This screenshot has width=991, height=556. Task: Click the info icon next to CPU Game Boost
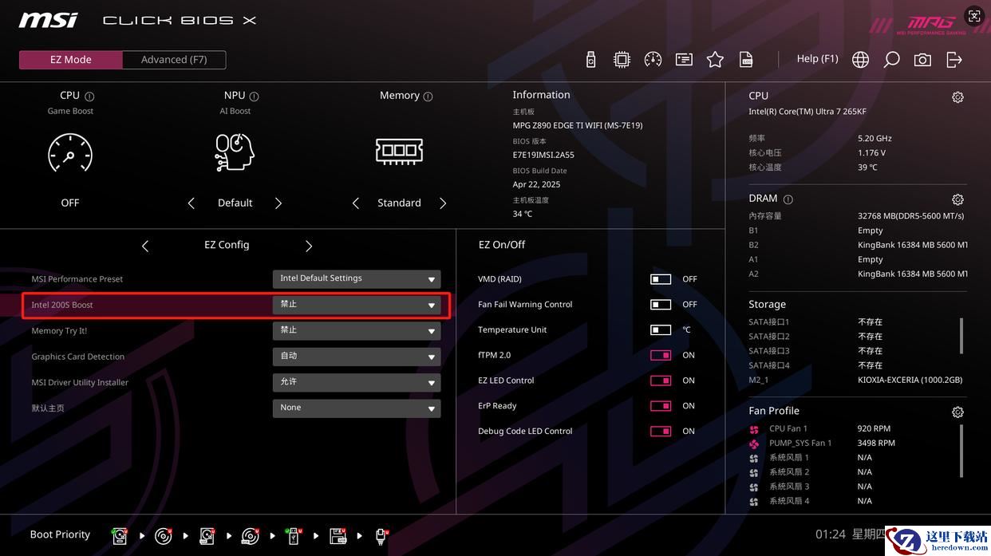click(x=89, y=97)
